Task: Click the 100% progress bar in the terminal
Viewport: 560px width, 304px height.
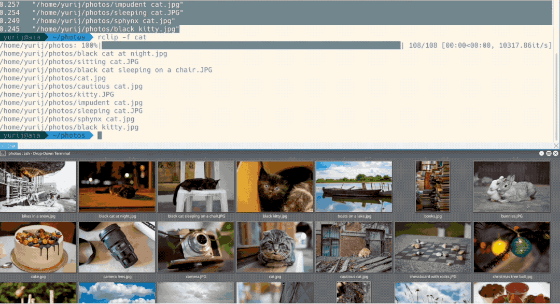Action: [251, 45]
